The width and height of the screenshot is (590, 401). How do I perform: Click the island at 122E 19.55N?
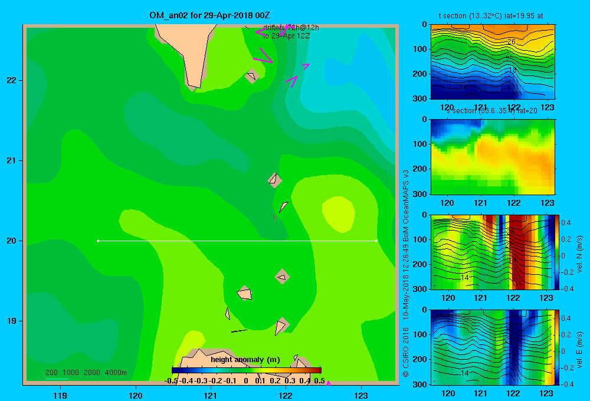point(282,277)
